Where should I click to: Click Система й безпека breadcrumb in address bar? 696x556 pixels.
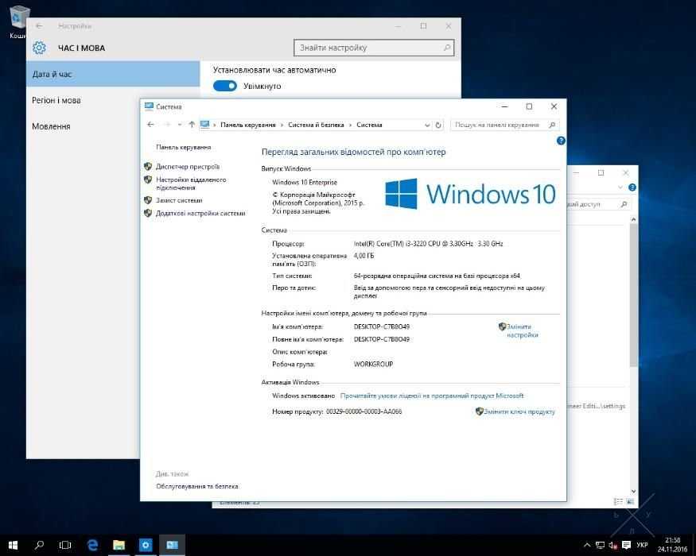(x=316, y=125)
